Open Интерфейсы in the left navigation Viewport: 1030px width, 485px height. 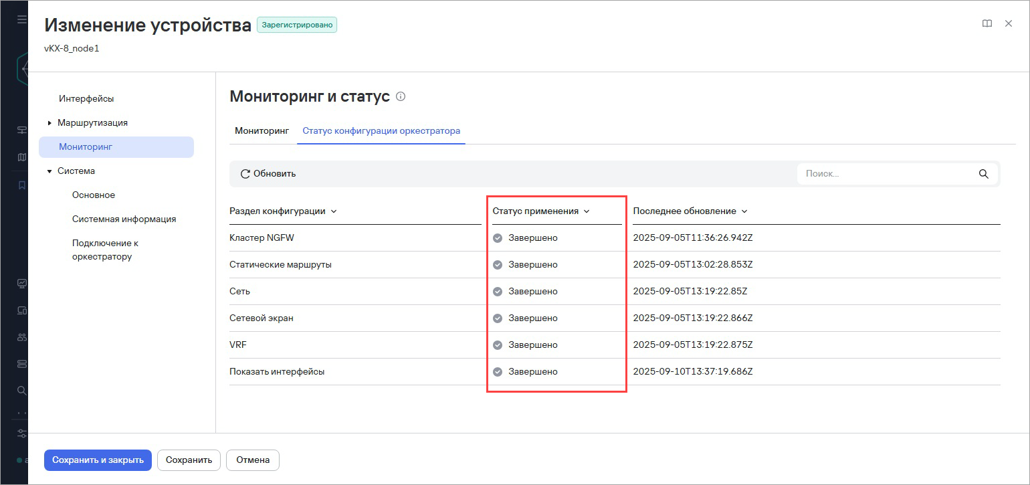86,98
